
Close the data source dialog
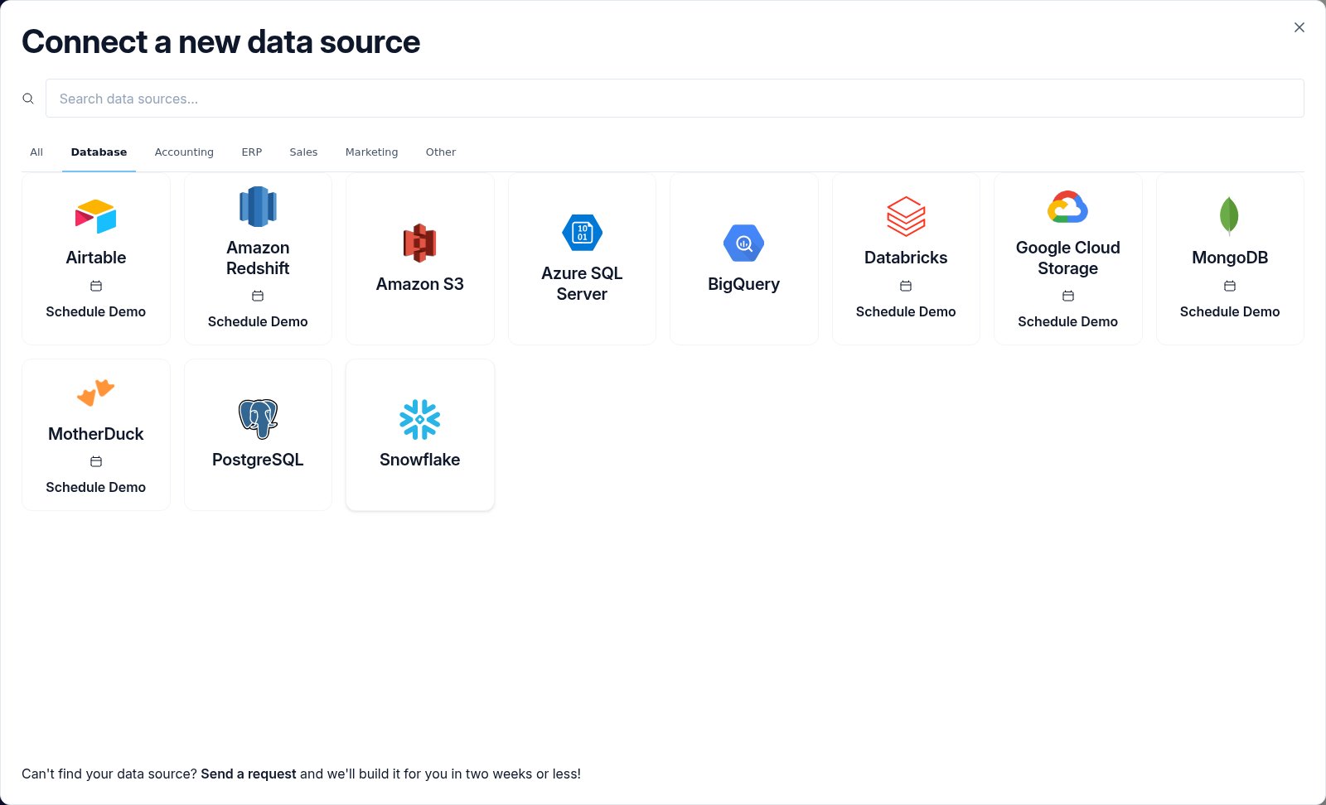coord(1299,27)
